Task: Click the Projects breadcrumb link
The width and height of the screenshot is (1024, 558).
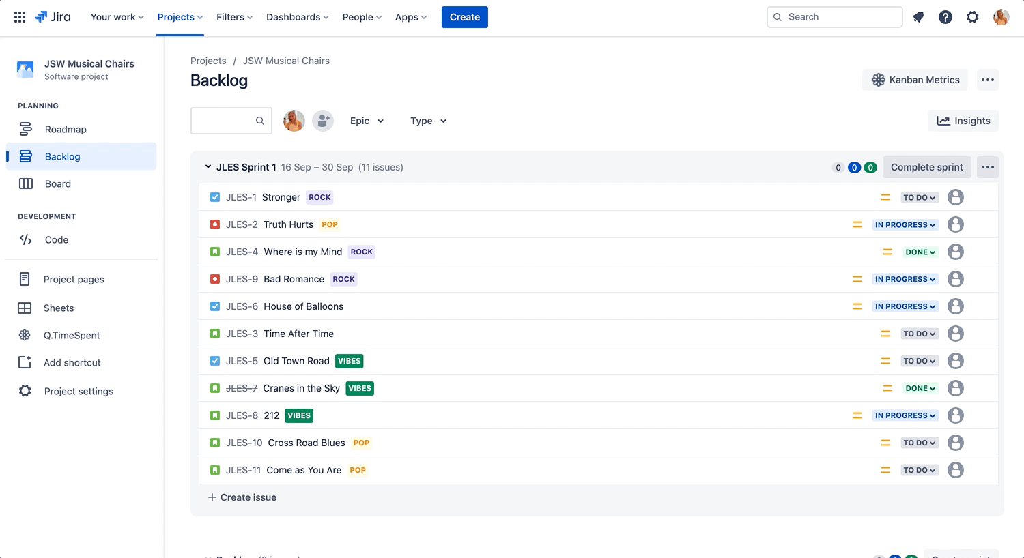Action: point(208,61)
